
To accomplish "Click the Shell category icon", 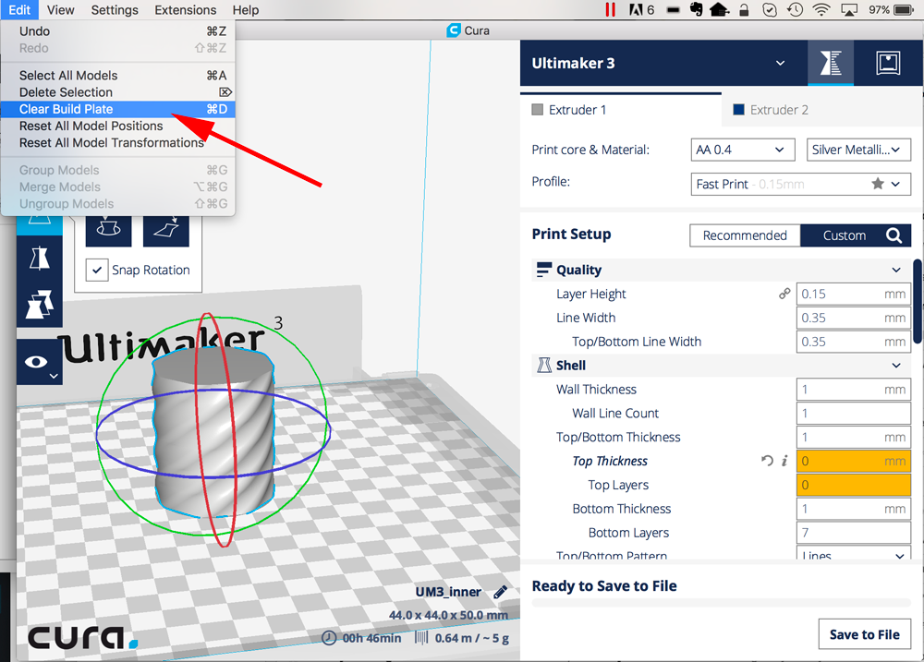I will [543, 365].
